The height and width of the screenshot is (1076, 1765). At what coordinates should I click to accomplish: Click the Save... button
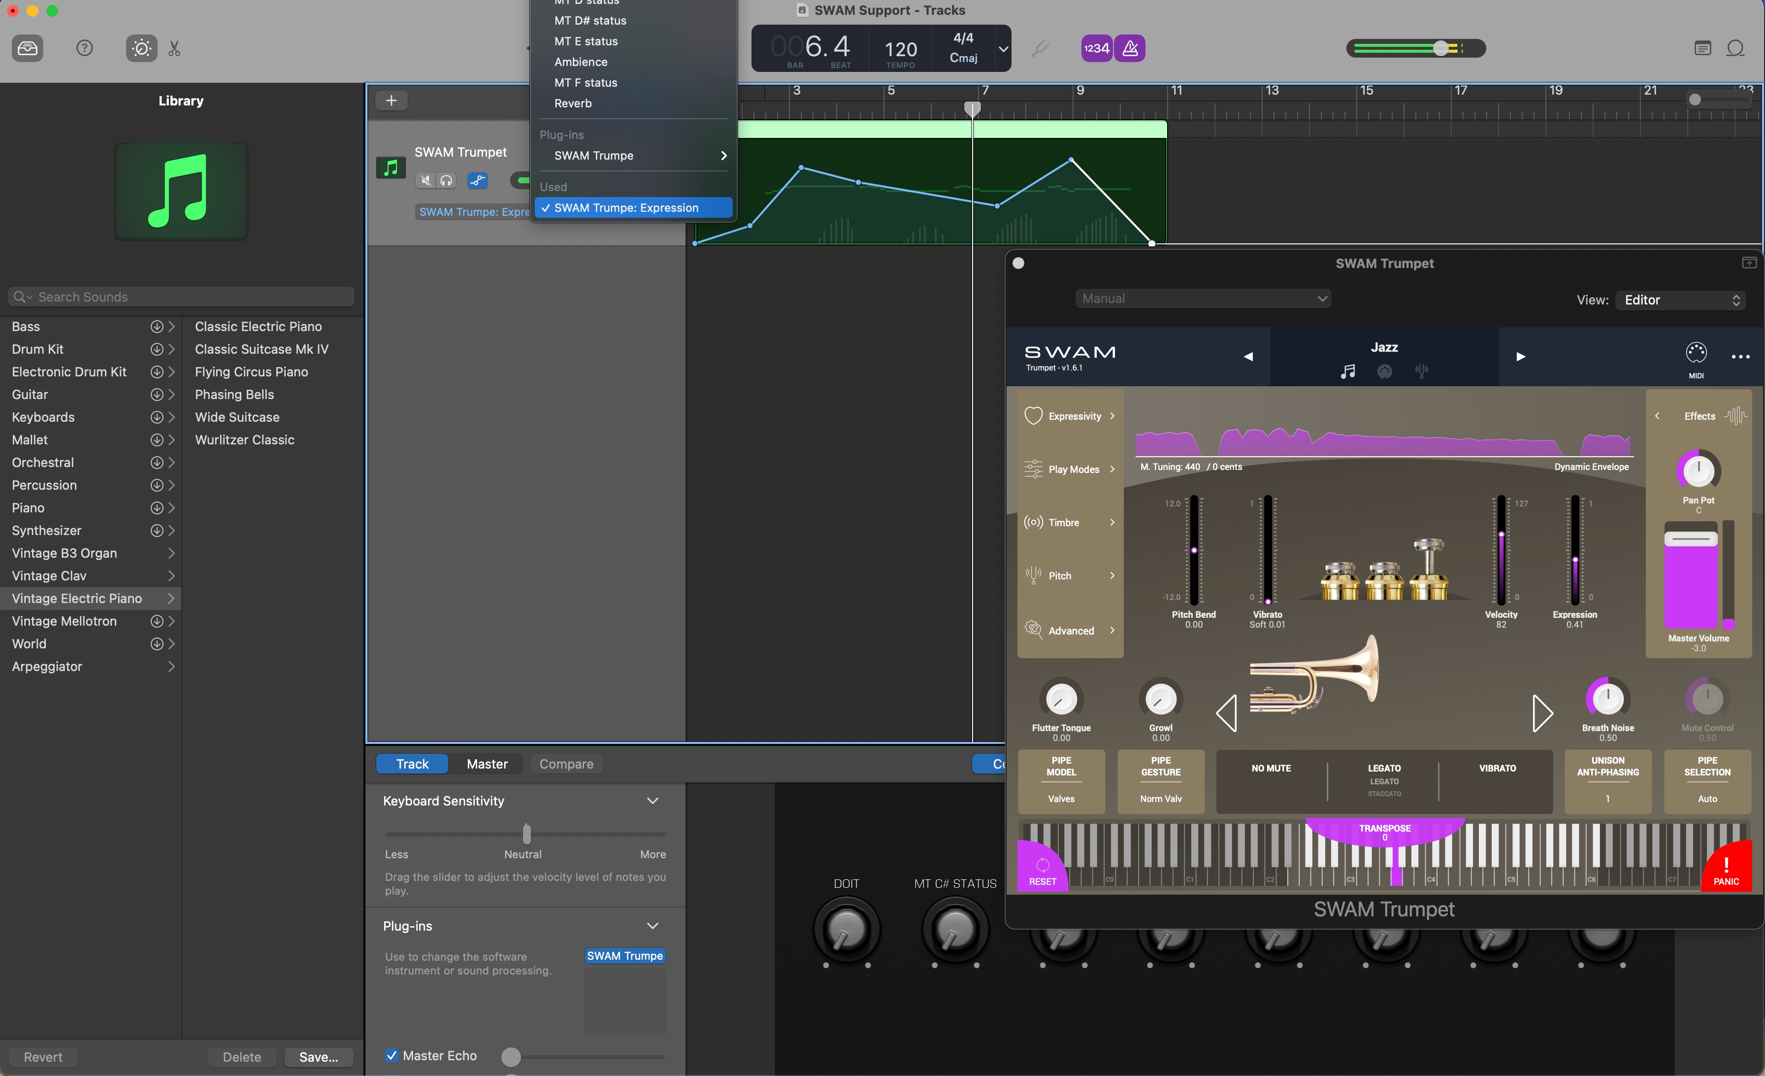319,1057
